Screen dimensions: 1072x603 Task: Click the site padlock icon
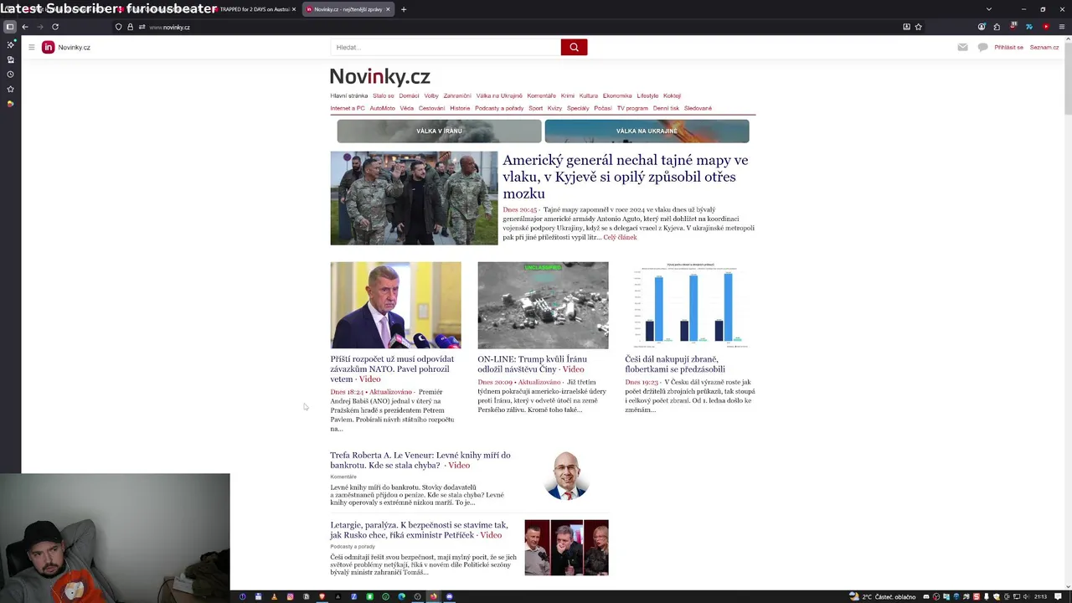click(130, 27)
